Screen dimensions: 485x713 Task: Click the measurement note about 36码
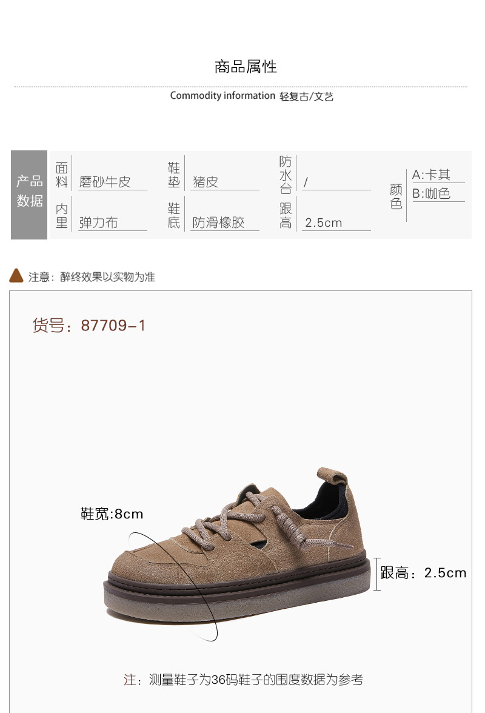click(243, 680)
